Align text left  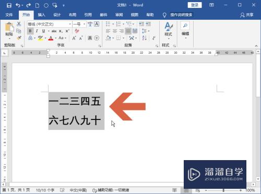(x=108, y=31)
